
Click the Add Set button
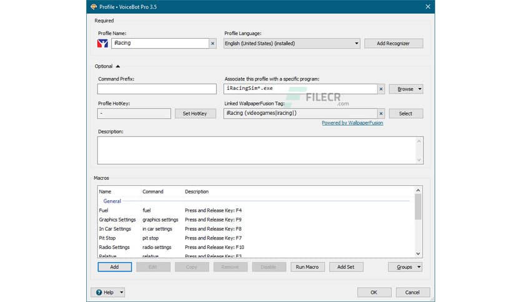pos(346,267)
